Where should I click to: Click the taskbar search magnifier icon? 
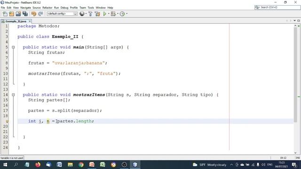coord(16,165)
